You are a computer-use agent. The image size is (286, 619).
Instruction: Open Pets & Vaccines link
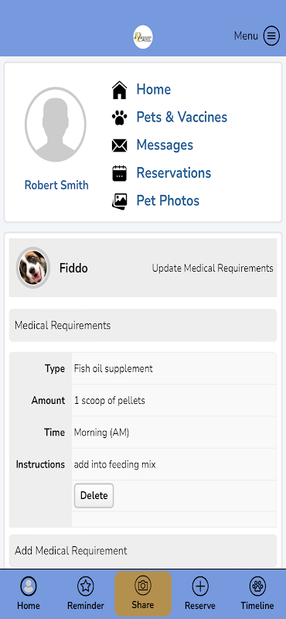click(182, 118)
